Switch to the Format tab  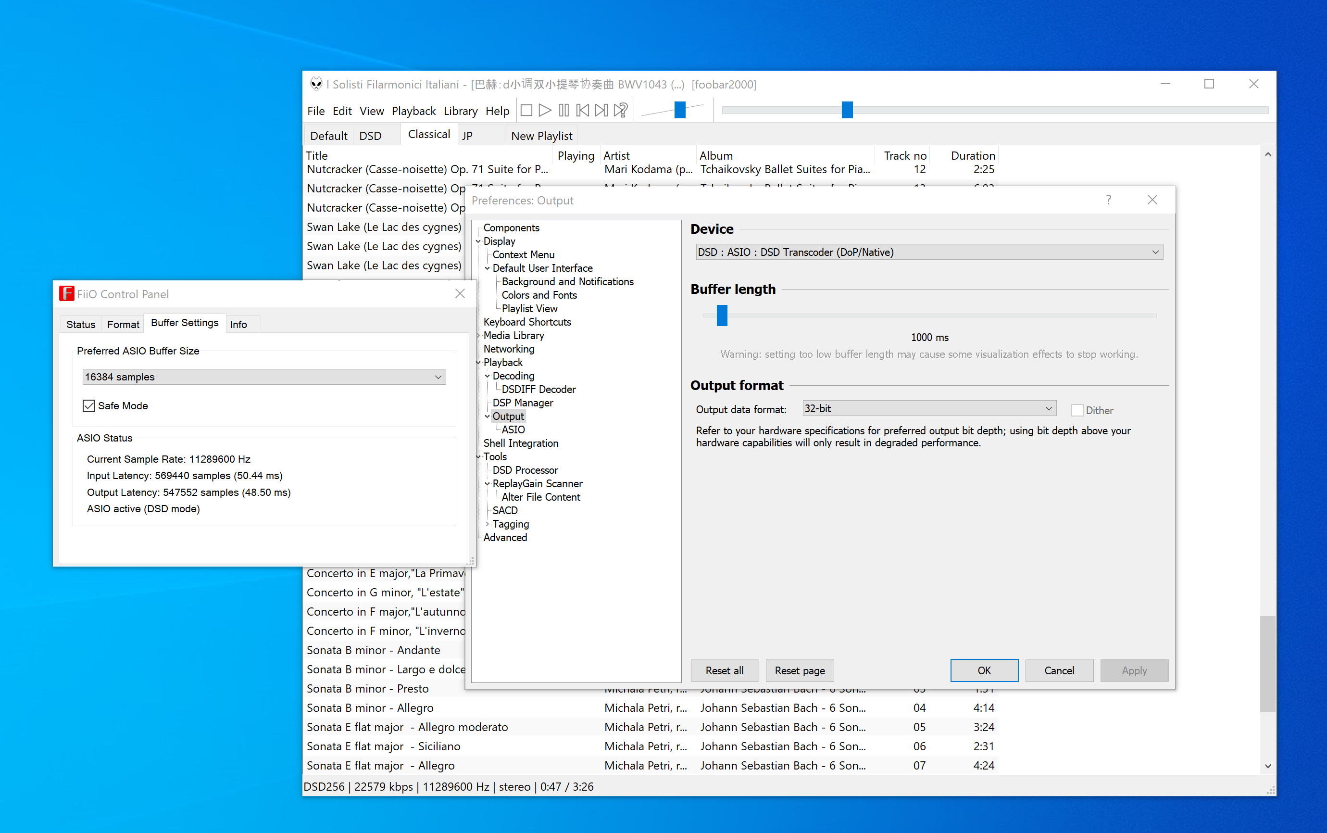point(123,325)
